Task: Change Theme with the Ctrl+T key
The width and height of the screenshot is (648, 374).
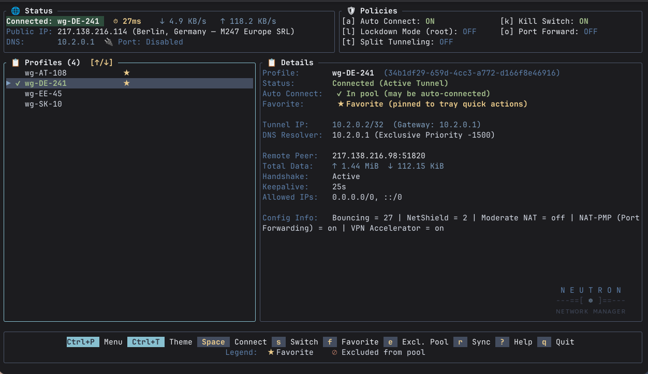Action: point(146,342)
